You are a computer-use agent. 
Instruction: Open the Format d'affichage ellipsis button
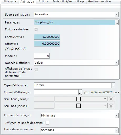pyautogui.click(x=80, y=92)
